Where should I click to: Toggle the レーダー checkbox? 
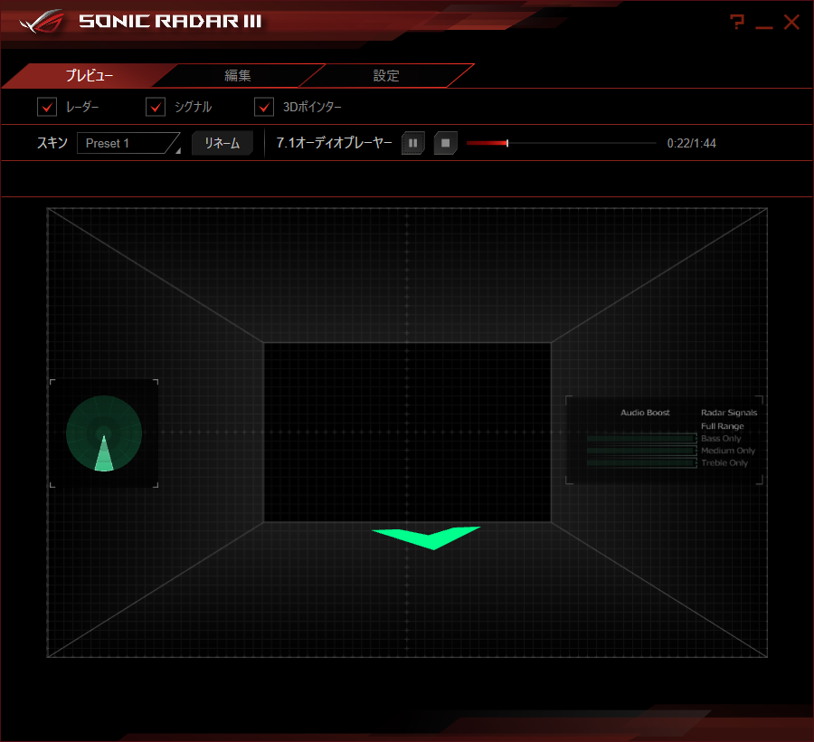pos(47,107)
